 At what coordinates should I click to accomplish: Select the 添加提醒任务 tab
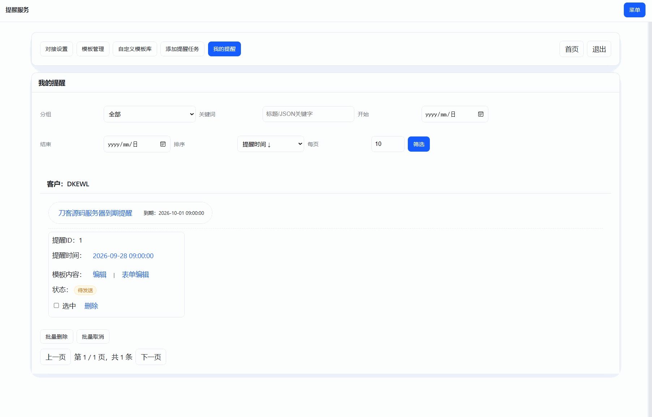click(182, 49)
